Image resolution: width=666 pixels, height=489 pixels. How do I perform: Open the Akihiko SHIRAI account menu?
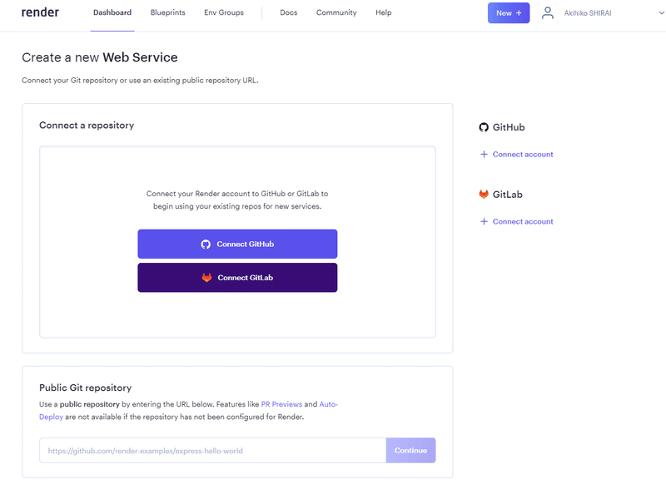tap(588, 13)
